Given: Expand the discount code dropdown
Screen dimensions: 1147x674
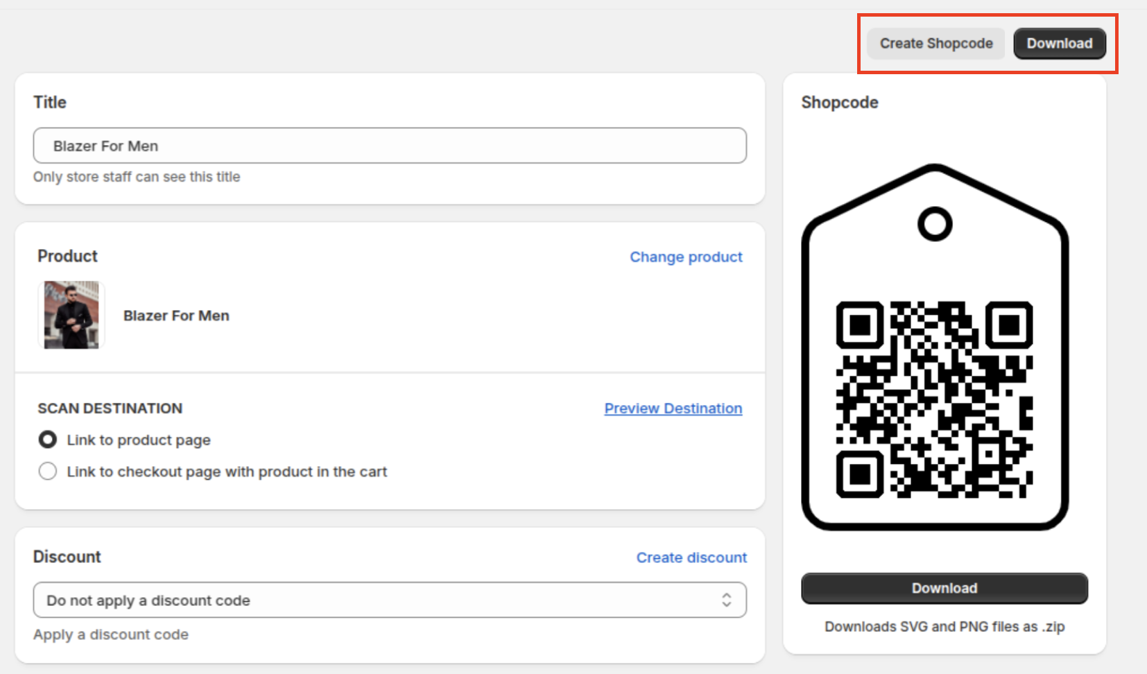Looking at the screenshot, I should pos(390,600).
